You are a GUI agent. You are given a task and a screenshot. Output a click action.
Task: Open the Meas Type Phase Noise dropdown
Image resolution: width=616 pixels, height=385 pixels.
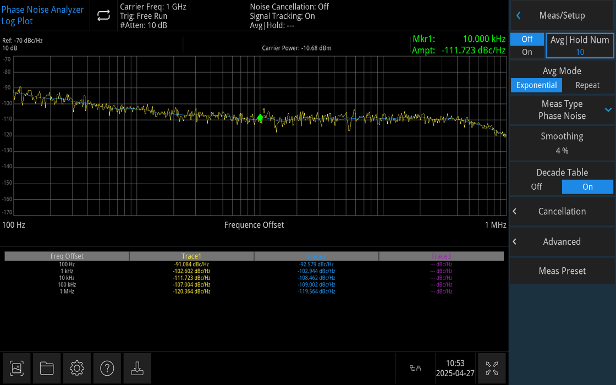(x=562, y=109)
